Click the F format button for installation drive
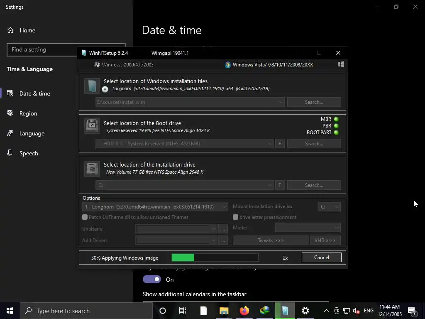The image size is (425, 319). (x=280, y=185)
